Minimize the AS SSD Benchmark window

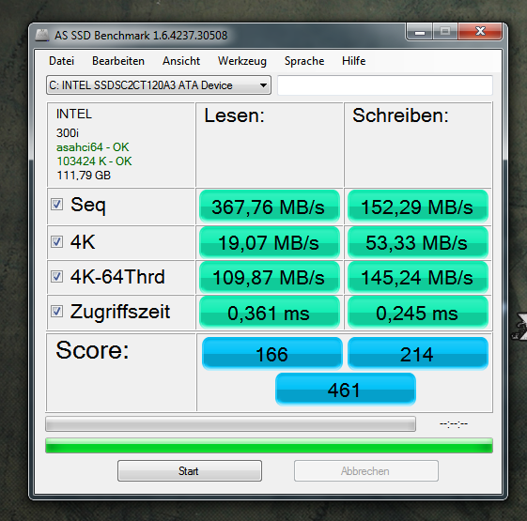[x=420, y=32]
